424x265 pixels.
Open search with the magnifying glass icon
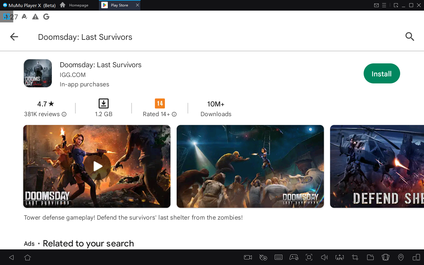click(x=410, y=37)
